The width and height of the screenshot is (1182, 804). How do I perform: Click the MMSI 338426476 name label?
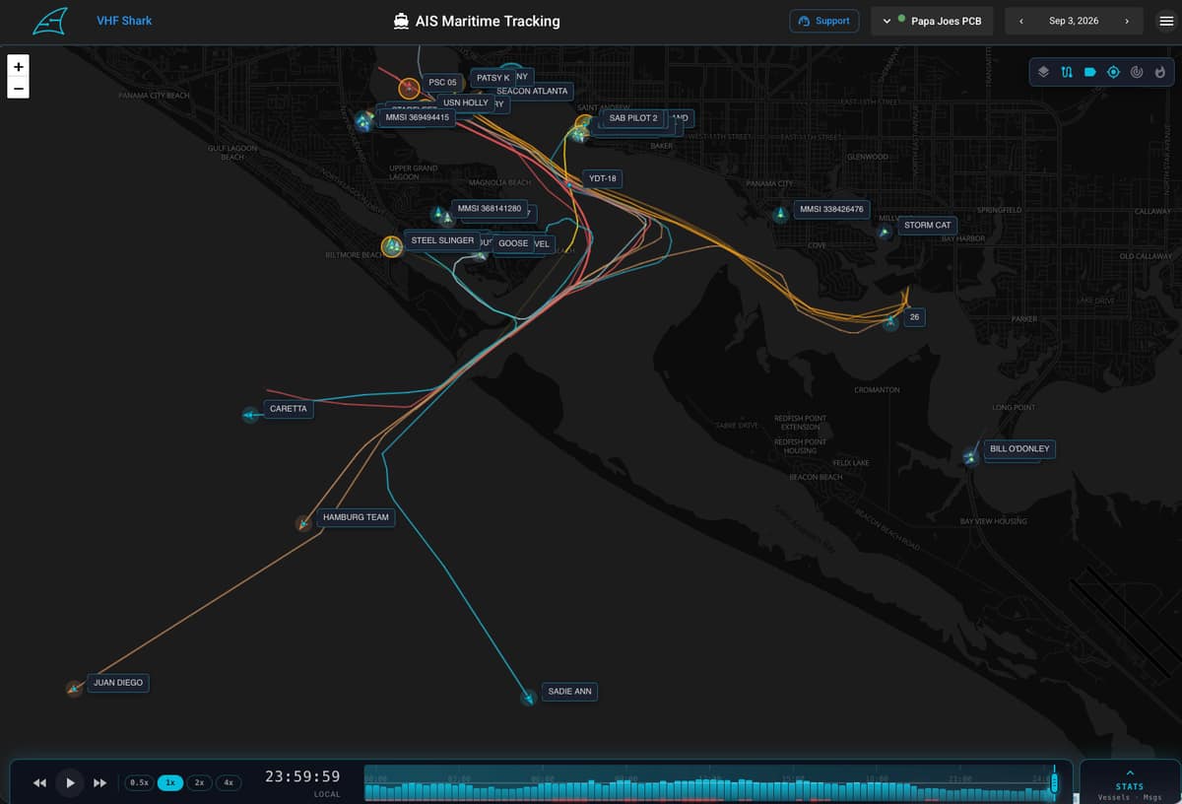831,209
